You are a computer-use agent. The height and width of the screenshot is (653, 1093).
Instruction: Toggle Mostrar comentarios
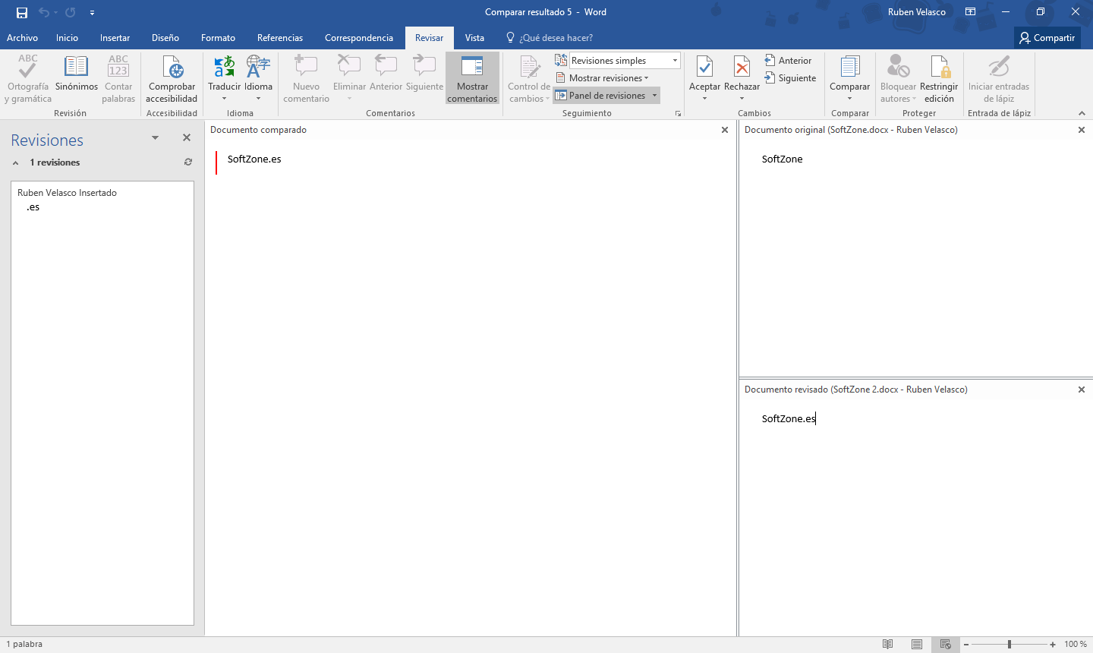coord(472,79)
